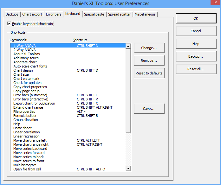Select the Help command in the list

coord(68,124)
